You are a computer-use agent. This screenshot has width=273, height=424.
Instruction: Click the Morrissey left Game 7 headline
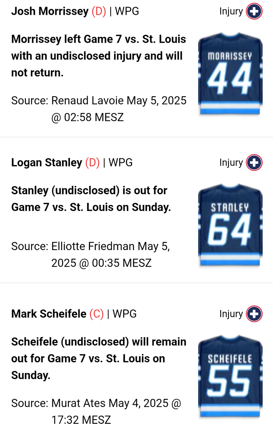tap(99, 56)
